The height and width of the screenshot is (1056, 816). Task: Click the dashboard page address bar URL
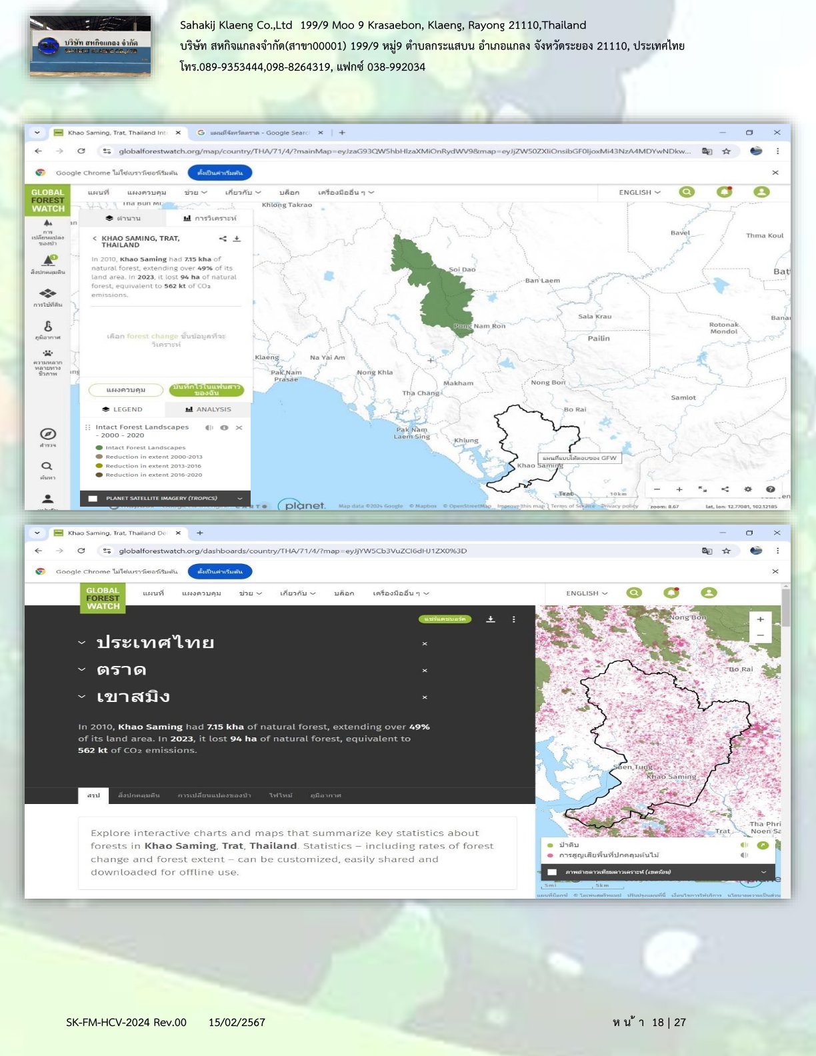pos(293,551)
